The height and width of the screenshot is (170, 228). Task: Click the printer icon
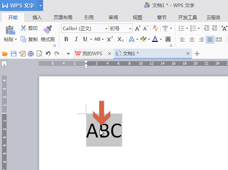click(x=31, y=54)
